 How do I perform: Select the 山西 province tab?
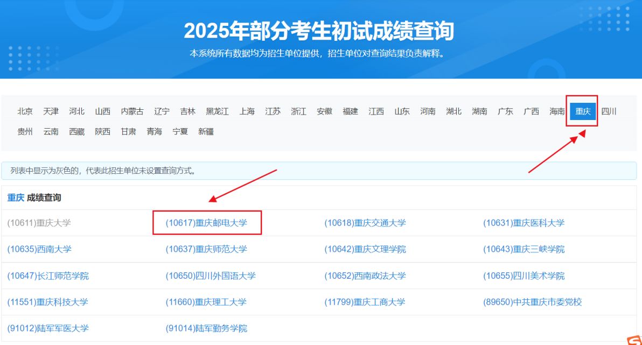pyautogui.click(x=103, y=111)
